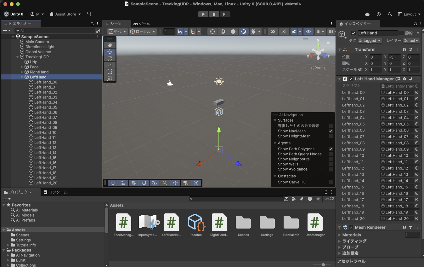Click the Unity version history (clock) icon

379,14
